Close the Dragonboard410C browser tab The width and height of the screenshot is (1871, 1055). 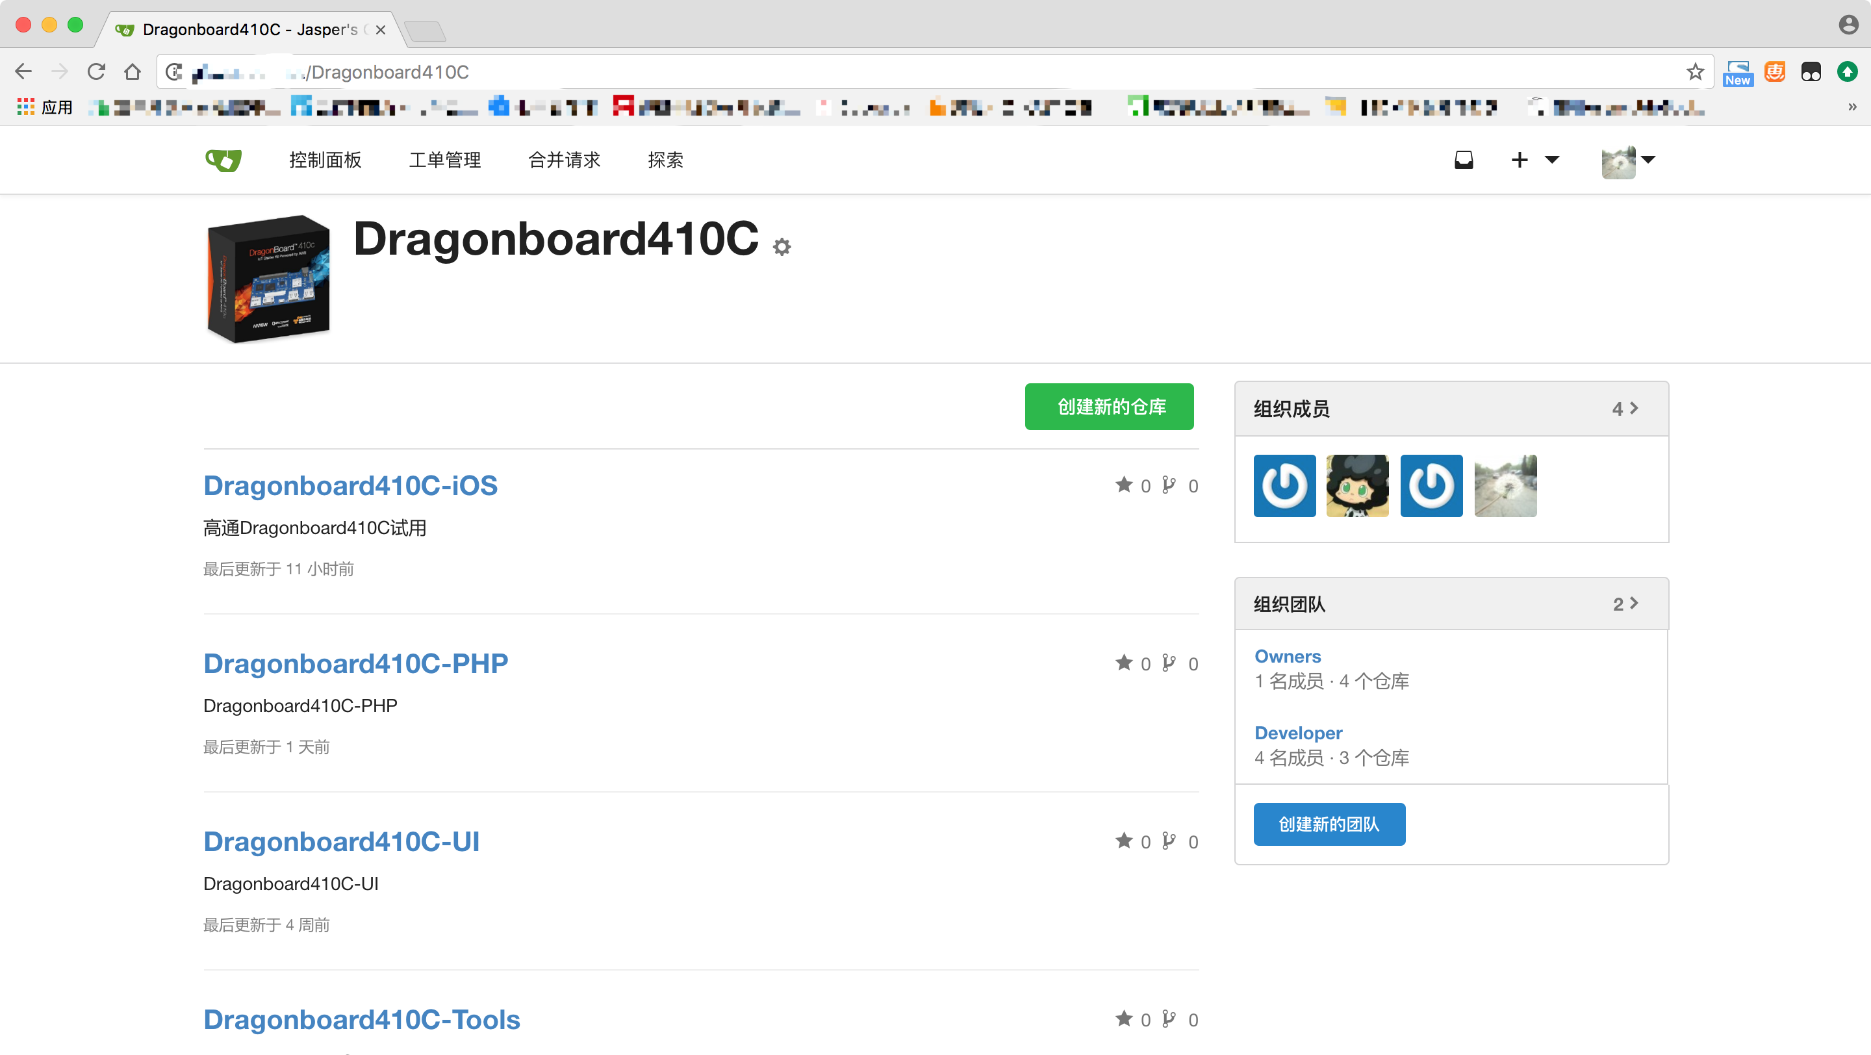380,30
